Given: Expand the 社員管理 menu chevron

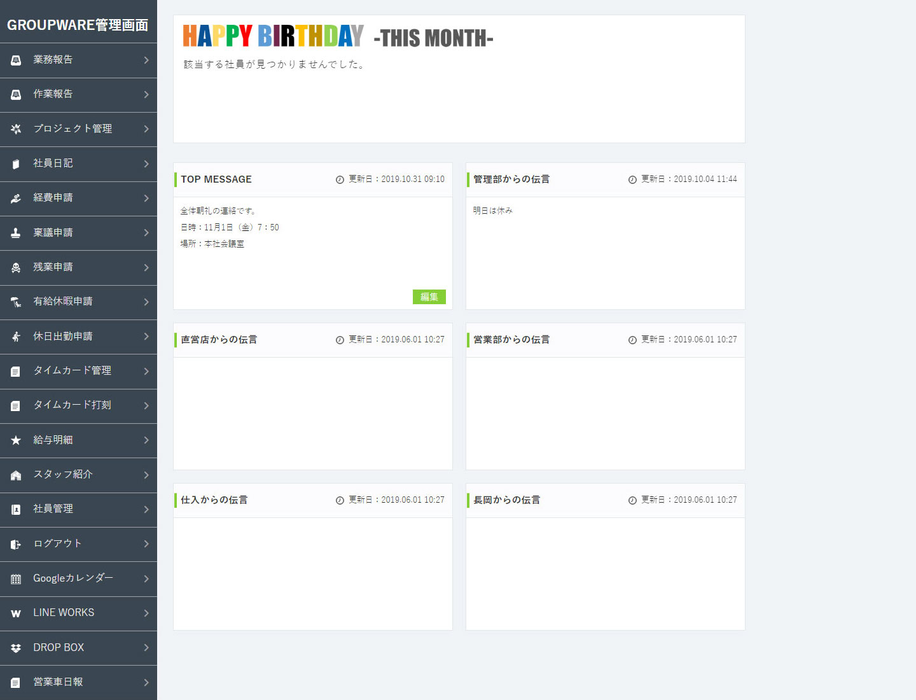Looking at the screenshot, I should 146,509.
